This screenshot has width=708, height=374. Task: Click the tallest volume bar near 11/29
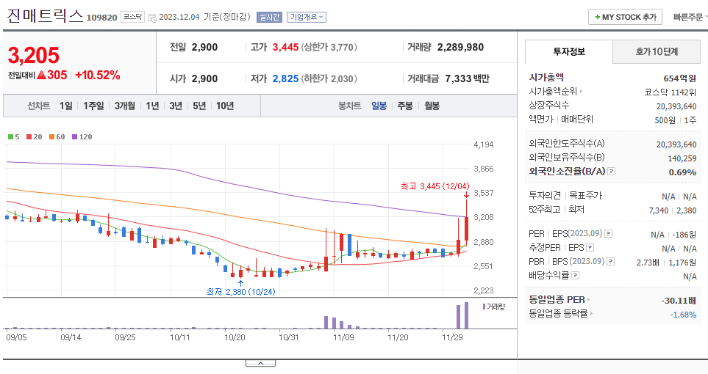pyautogui.click(x=466, y=315)
